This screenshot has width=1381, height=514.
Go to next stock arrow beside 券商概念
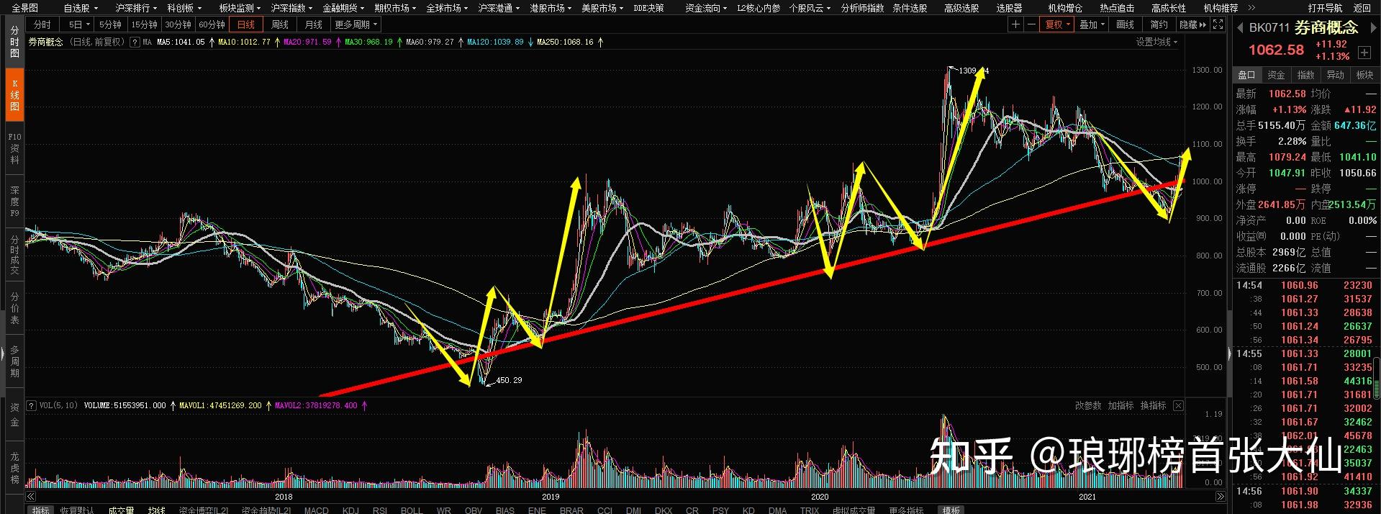[1372, 28]
